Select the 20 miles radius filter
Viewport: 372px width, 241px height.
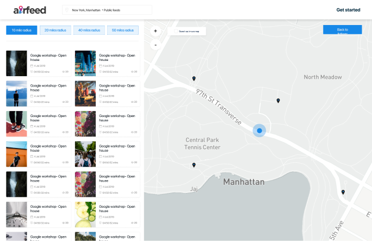pos(55,30)
